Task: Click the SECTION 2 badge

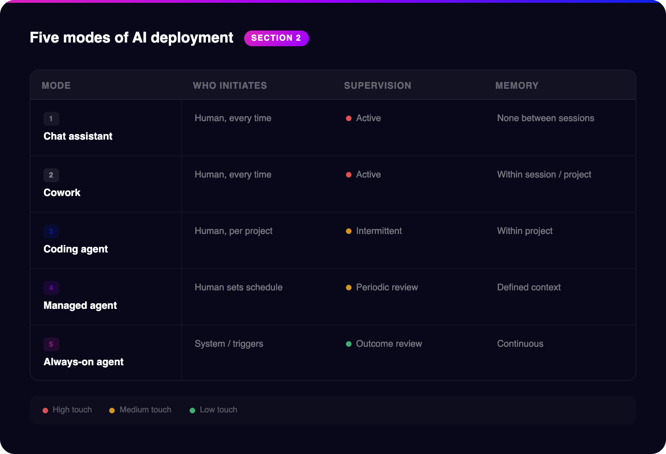Action: [276, 38]
